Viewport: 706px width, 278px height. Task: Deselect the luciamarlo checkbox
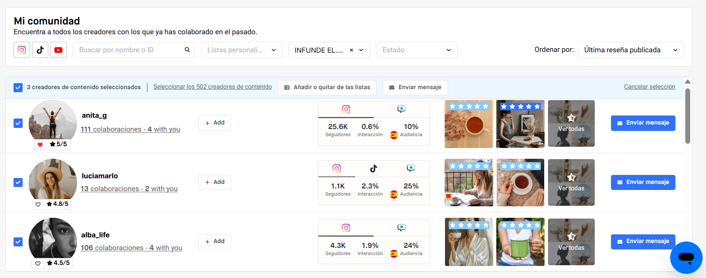point(18,182)
